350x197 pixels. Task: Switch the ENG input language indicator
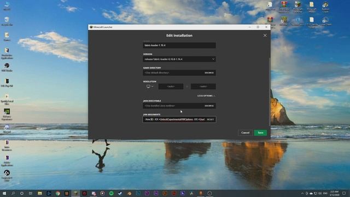[x=325, y=193]
